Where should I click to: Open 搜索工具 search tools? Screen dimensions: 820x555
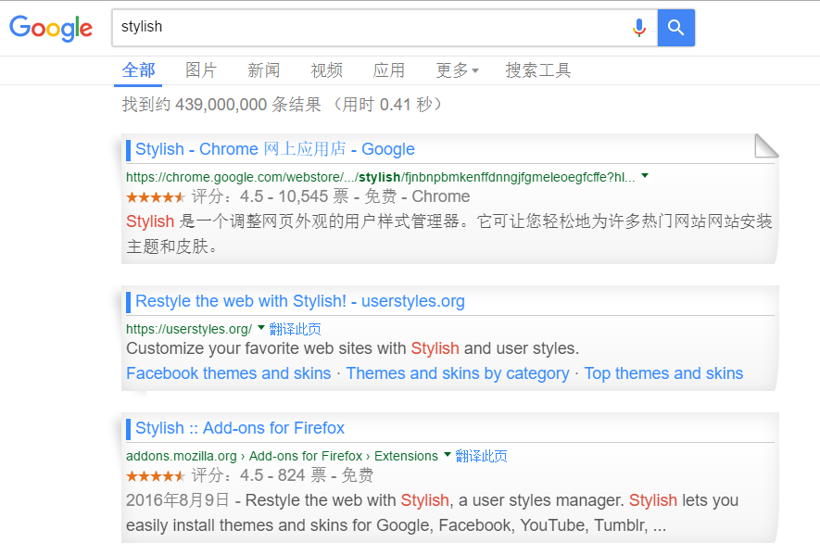tap(537, 70)
